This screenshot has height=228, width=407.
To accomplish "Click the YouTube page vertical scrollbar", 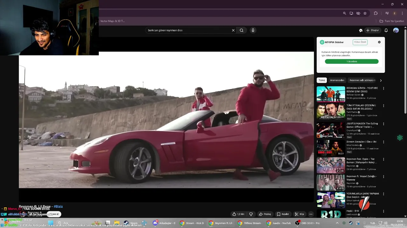I will 405,71.
